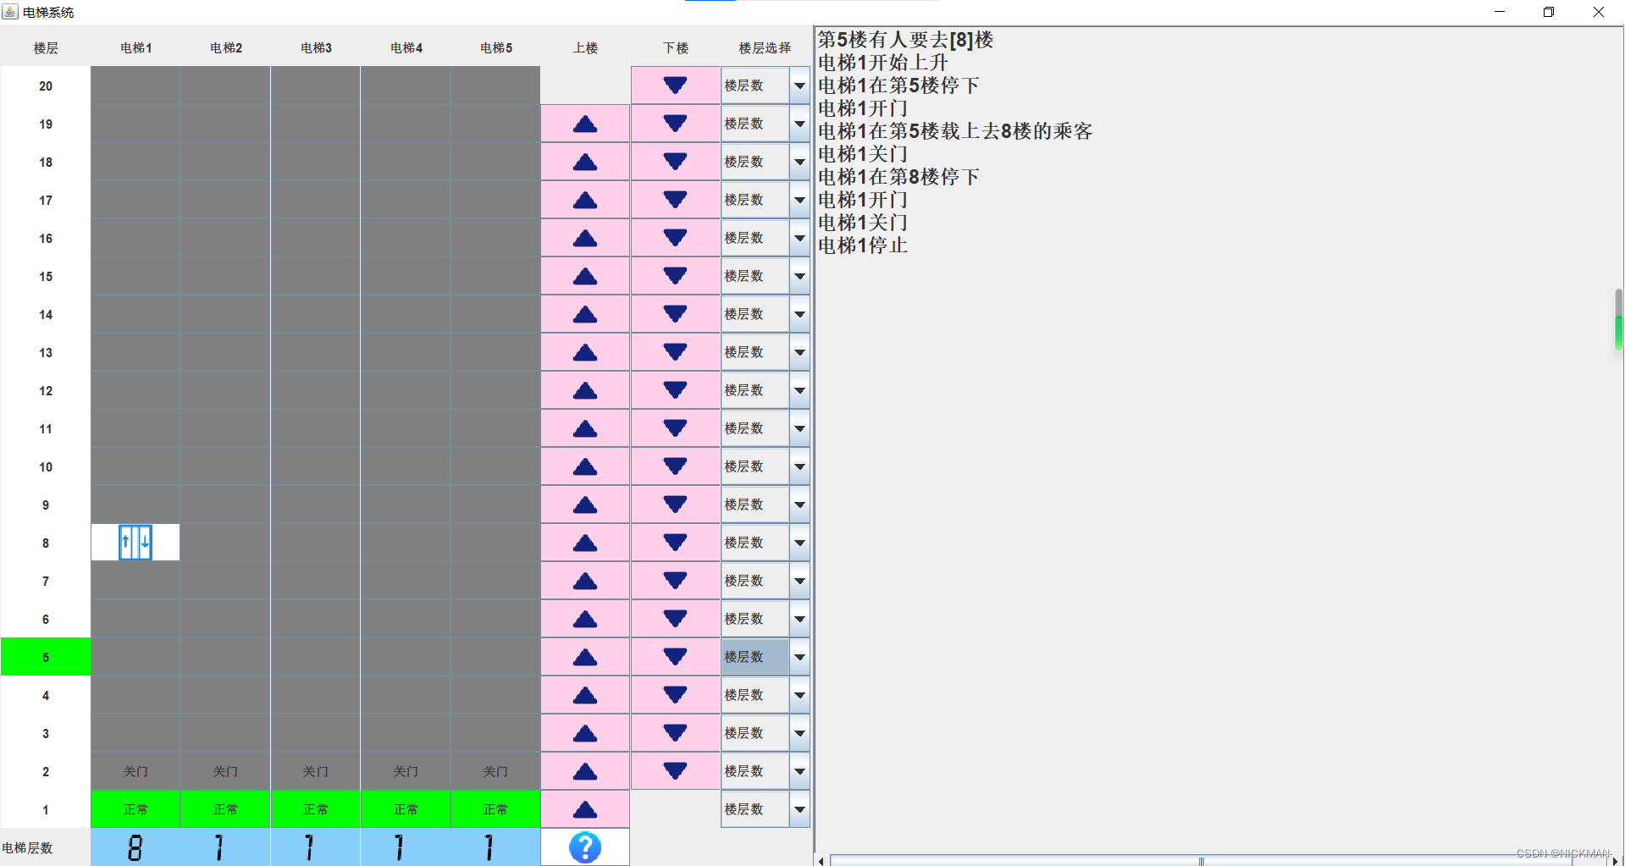
Task: Click the 电梯层数 row label
Action: point(28,847)
